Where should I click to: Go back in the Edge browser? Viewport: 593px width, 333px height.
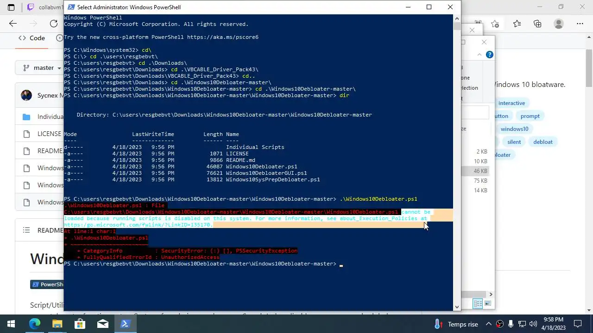point(13,24)
